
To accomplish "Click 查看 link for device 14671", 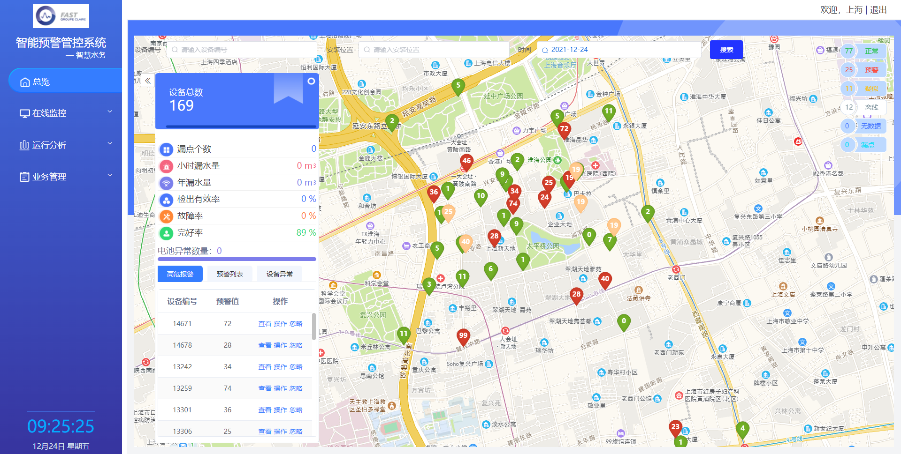I will coord(265,324).
